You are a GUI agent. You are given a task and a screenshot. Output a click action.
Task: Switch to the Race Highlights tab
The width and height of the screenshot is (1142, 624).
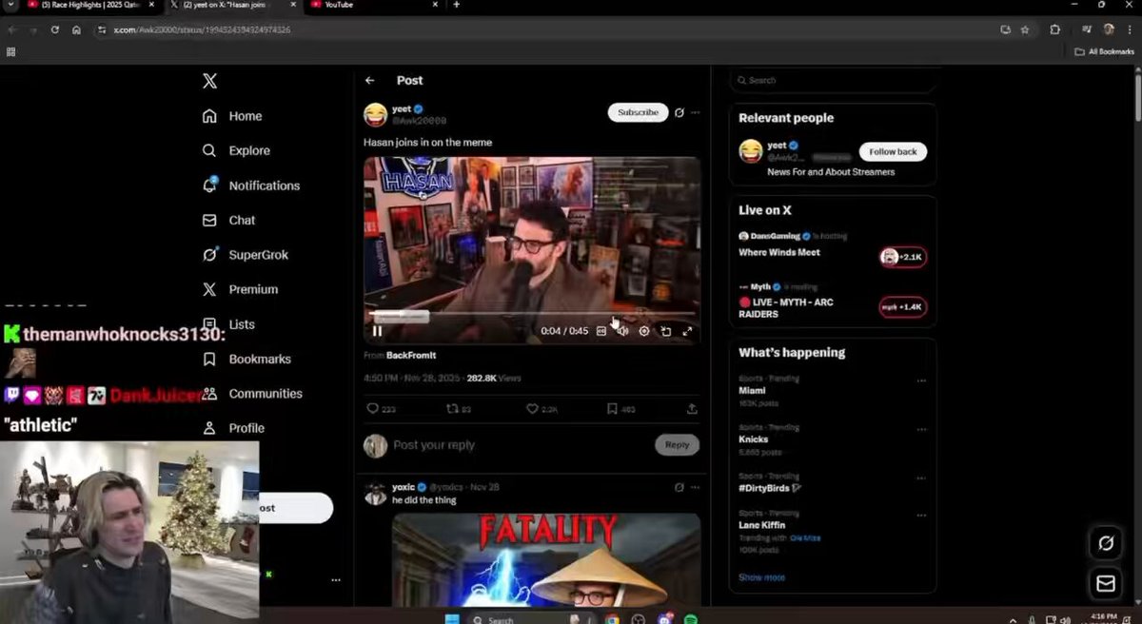pyautogui.click(x=90, y=5)
